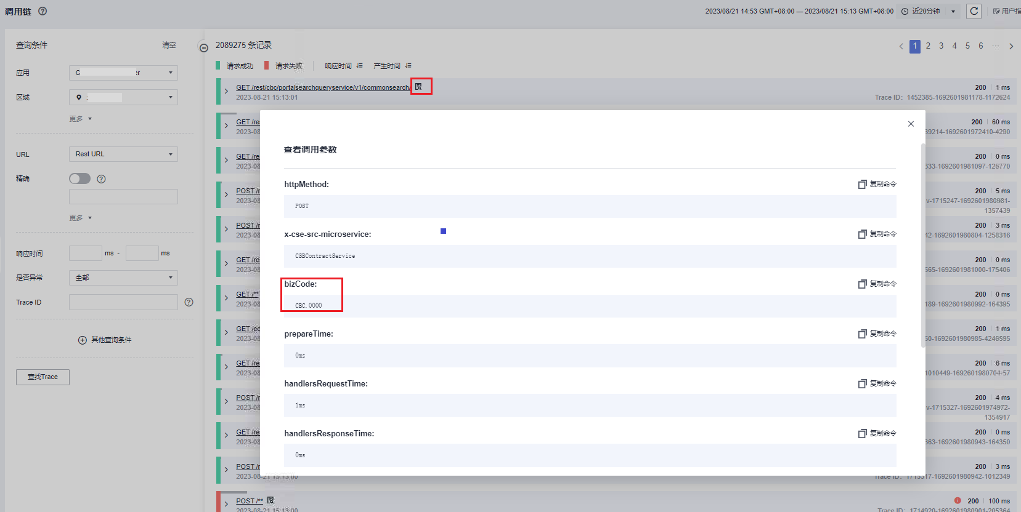1021x512 pixels.
Task: Copy the httpMethod parameter value
Action: pos(877,184)
